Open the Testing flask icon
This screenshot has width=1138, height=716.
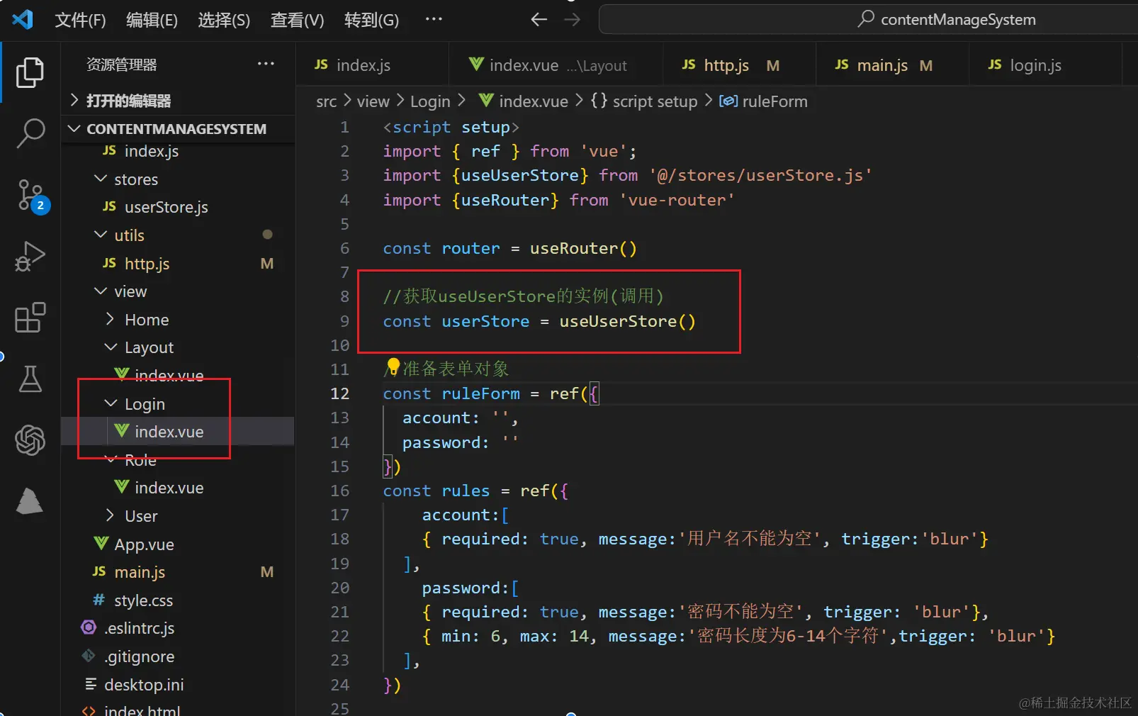30,379
